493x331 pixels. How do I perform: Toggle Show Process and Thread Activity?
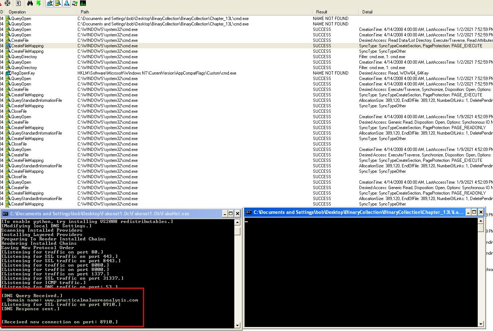point(75,3)
